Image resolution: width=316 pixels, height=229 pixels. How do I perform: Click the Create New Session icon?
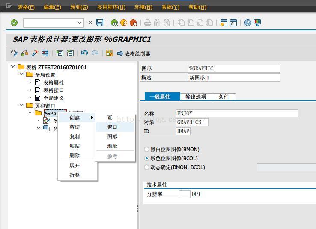point(224,23)
